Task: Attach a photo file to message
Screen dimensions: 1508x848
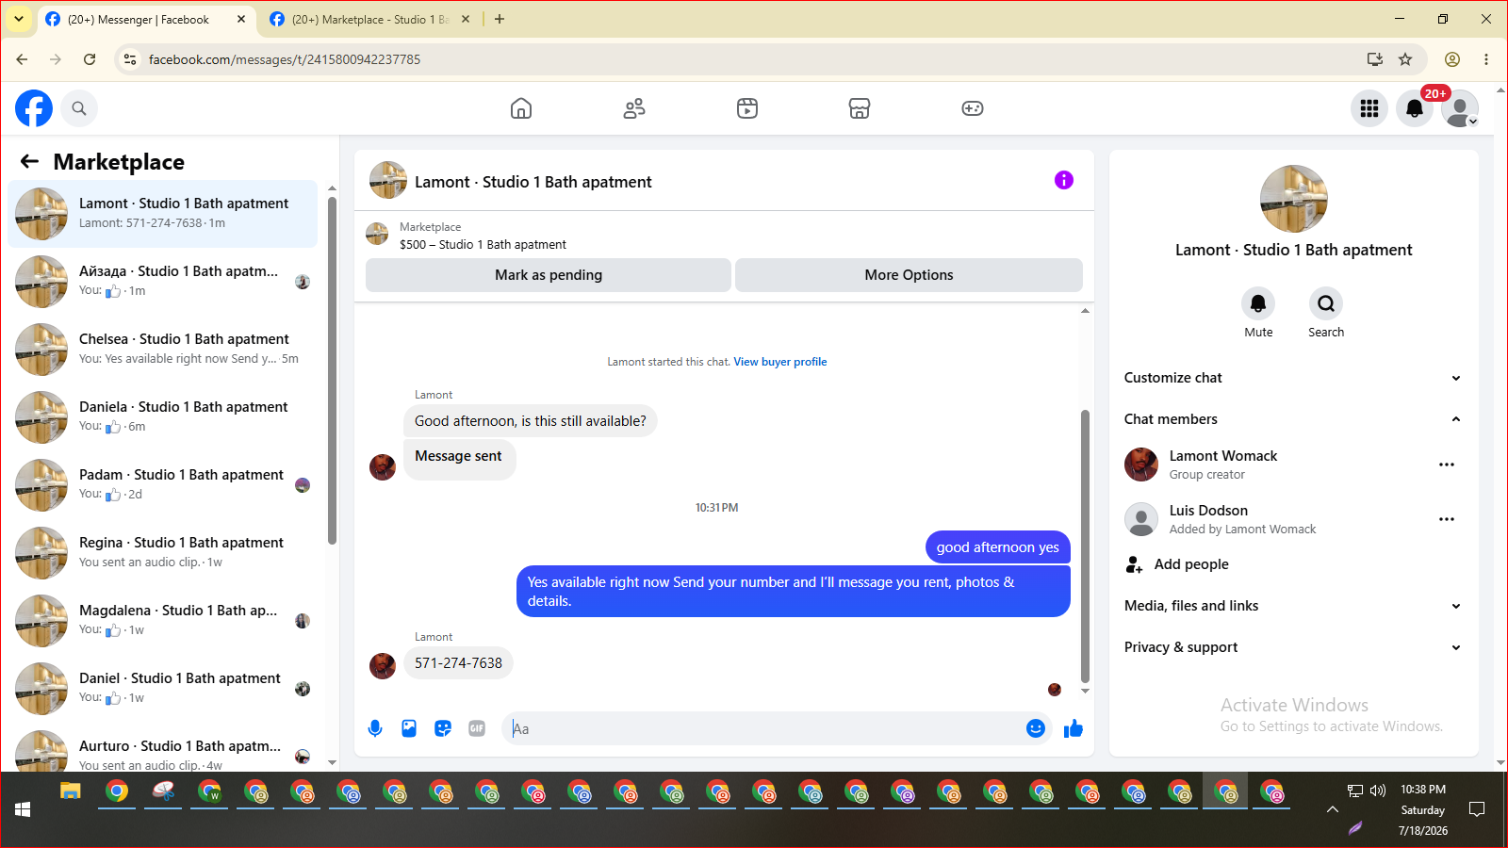Action: point(409,728)
